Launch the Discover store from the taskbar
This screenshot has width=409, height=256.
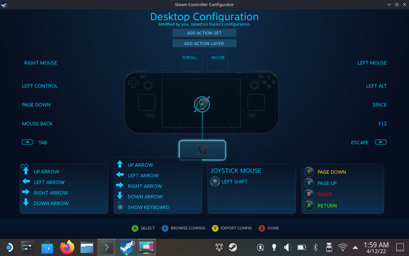[x=47, y=247]
